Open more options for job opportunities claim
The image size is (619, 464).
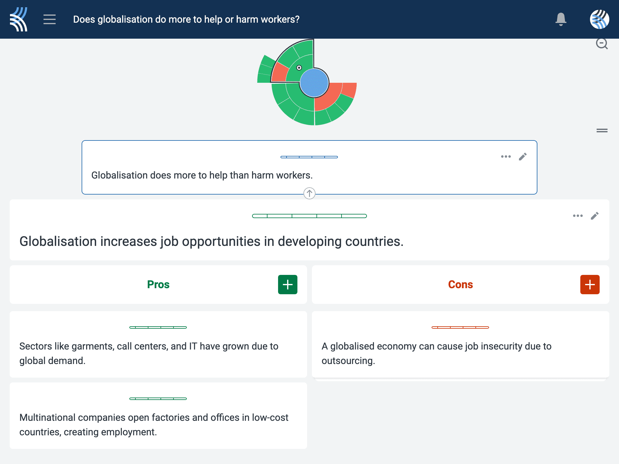click(x=578, y=216)
